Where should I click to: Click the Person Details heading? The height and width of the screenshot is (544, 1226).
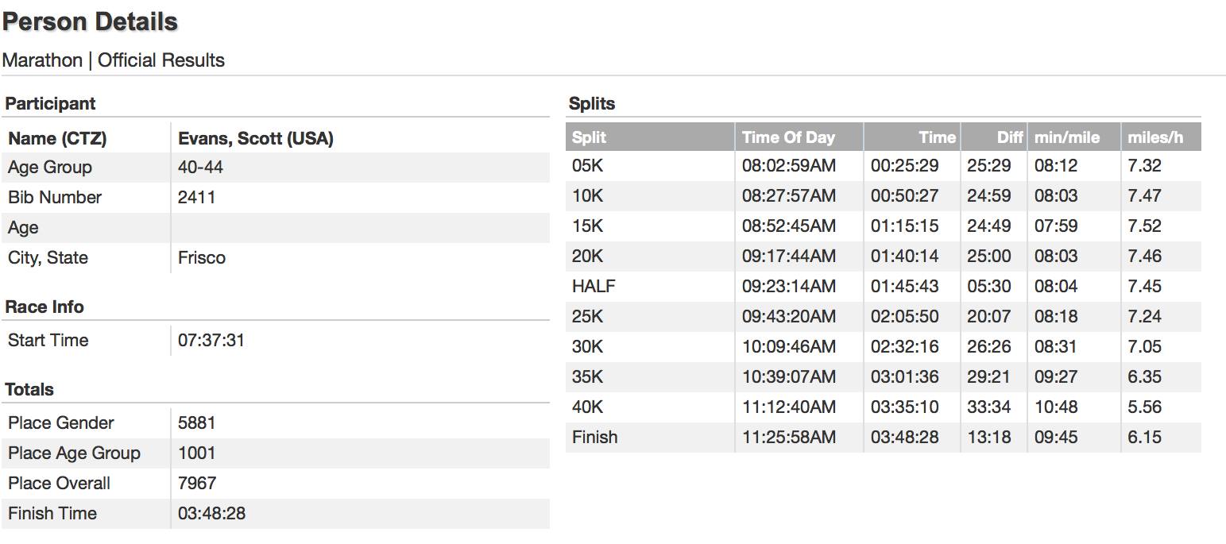click(90, 22)
